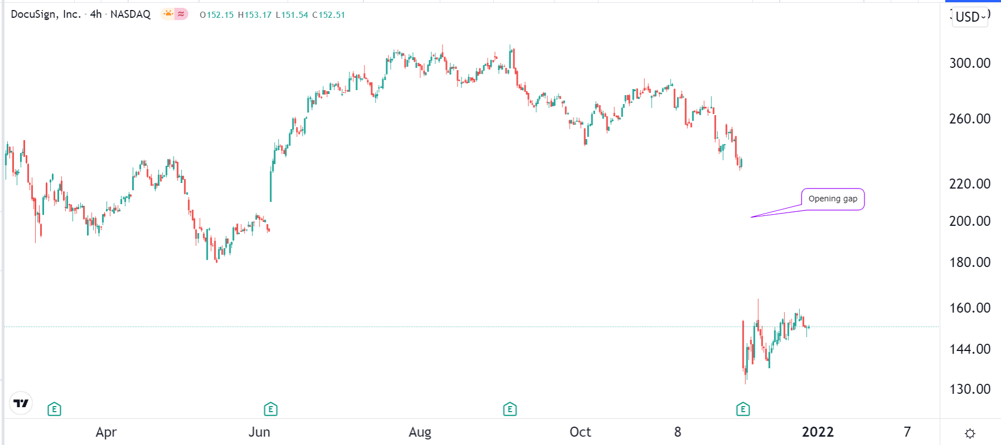Click the 260.00 price axis label

[970, 118]
